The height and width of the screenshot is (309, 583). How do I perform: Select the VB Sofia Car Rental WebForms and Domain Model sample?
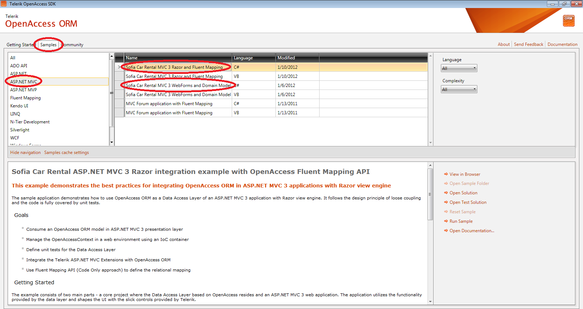[x=271, y=95]
